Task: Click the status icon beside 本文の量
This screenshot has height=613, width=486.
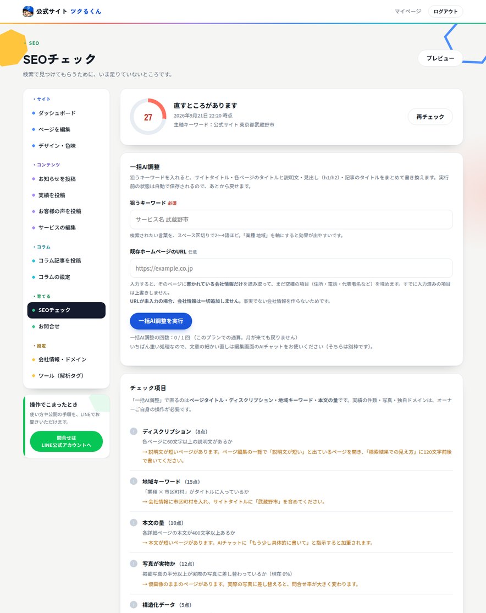Action: click(x=134, y=523)
